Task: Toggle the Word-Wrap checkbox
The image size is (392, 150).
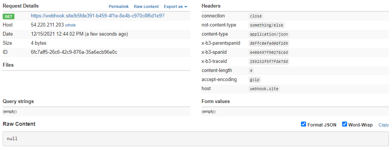Action: [344, 124]
